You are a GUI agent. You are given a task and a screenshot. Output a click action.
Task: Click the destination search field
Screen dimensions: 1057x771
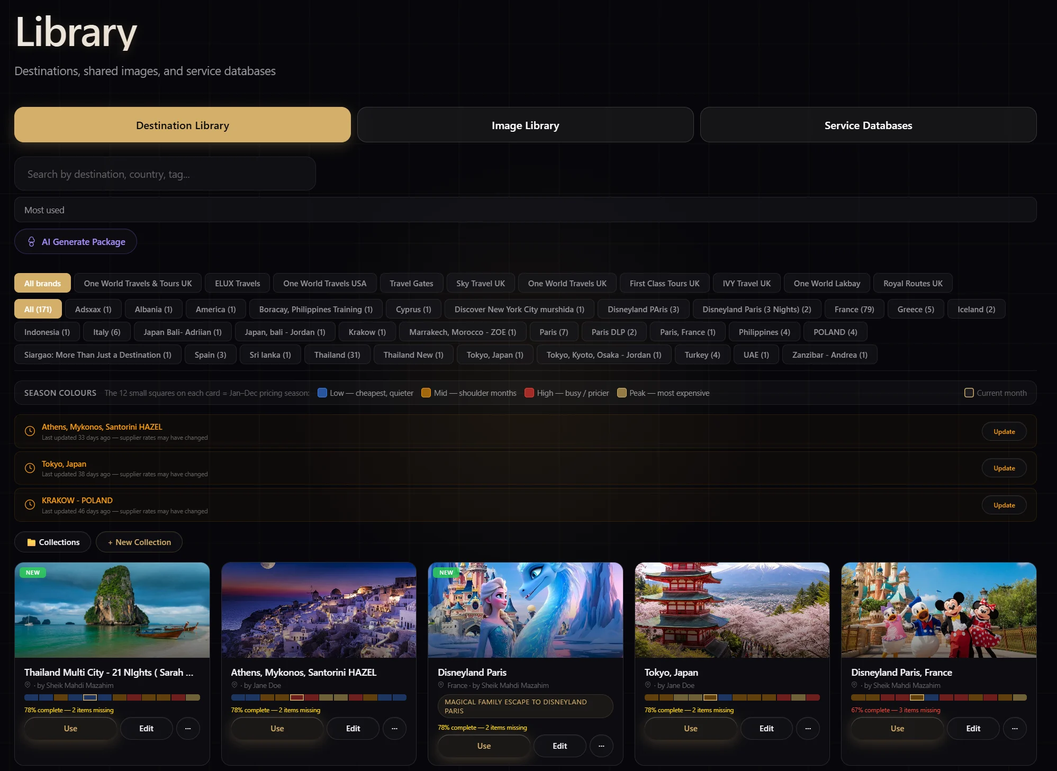pos(165,174)
